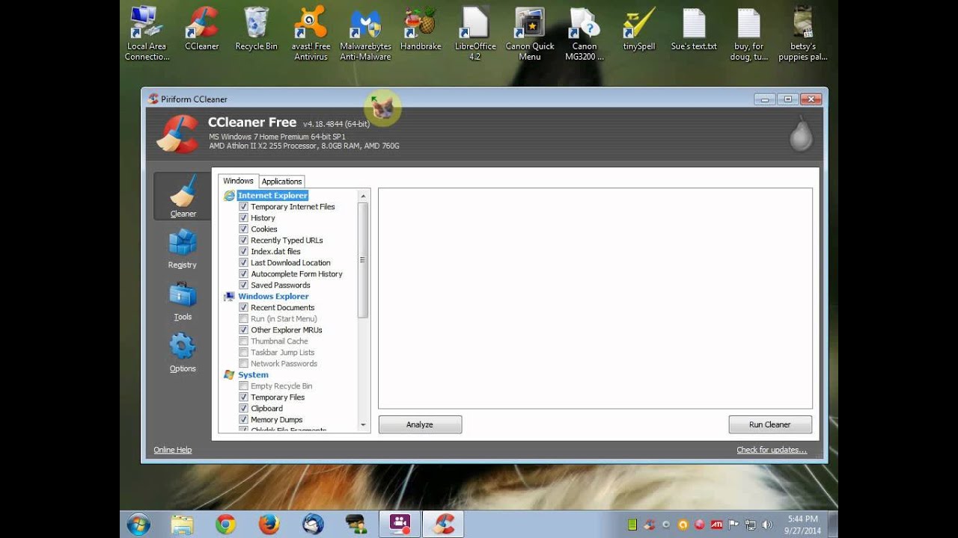The height and width of the screenshot is (538, 958).
Task: Click the Analyze button
Action: pos(420,424)
